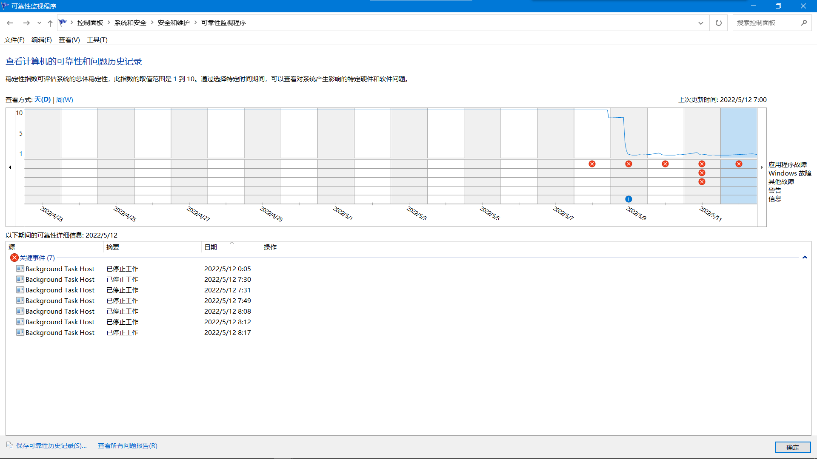The height and width of the screenshot is (459, 817).
Task: Click the refresh icon beside the address bar
Action: pyautogui.click(x=719, y=23)
